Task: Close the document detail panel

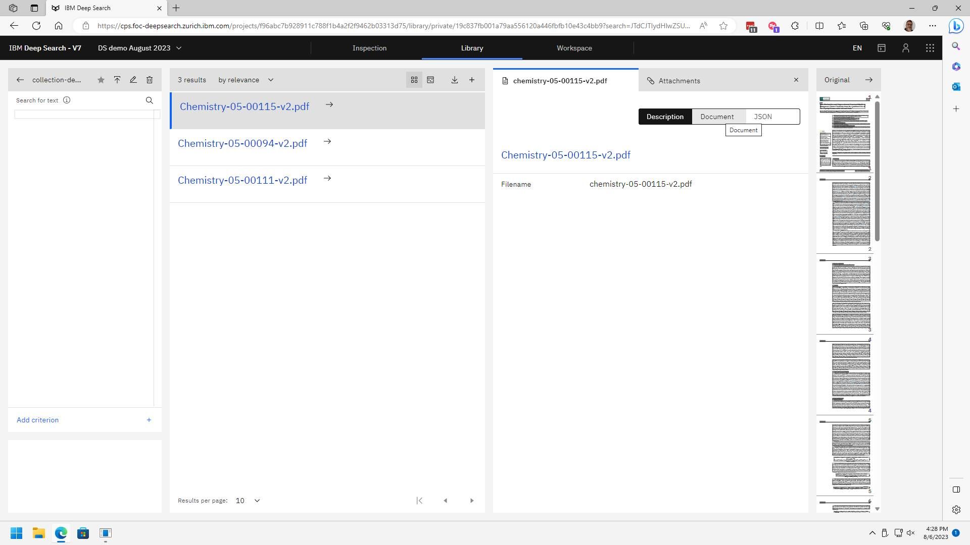Action: pyautogui.click(x=796, y=80)
